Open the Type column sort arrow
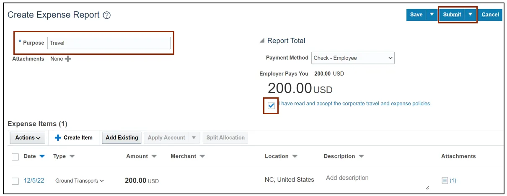The image size is (507, 196). pos(72,156)
